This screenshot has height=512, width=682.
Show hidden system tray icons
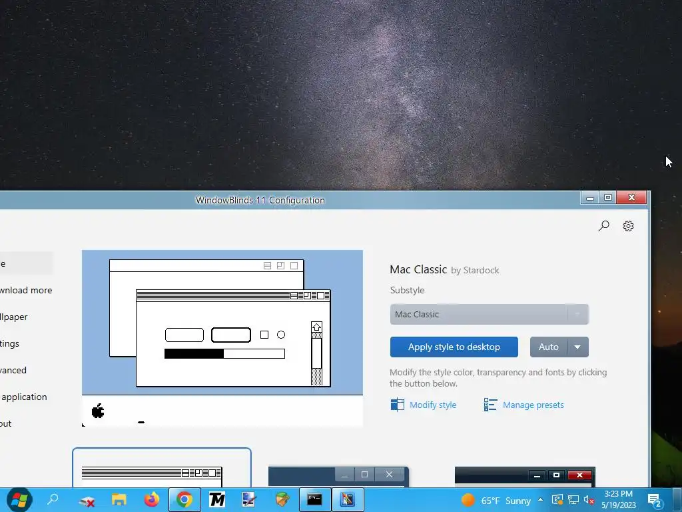541,499
